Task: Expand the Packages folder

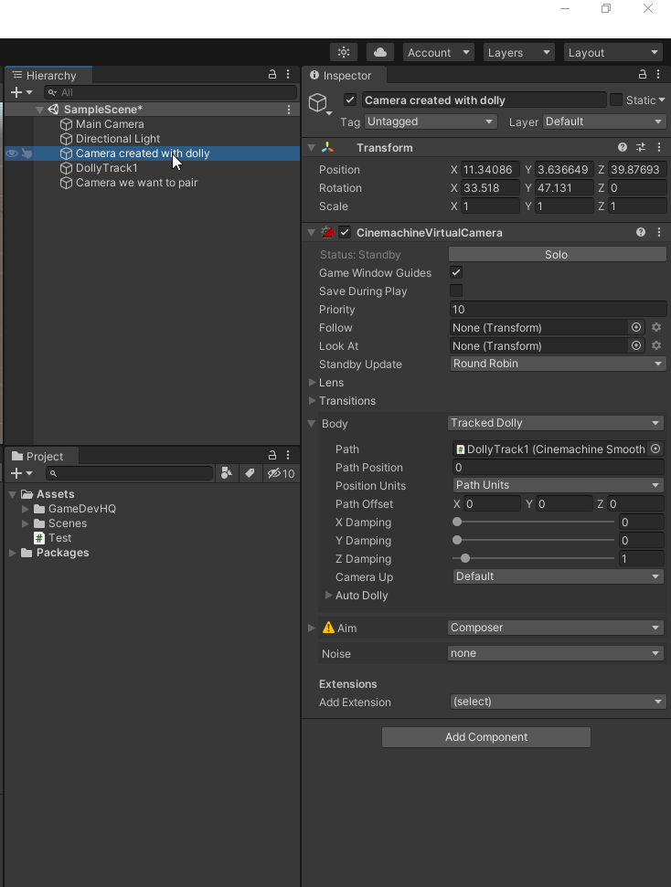Action: 13,553
